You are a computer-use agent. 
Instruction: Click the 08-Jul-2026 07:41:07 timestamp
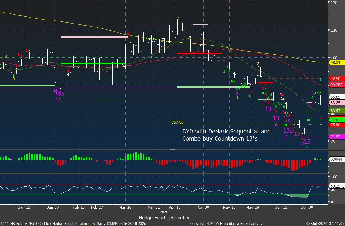325,223
